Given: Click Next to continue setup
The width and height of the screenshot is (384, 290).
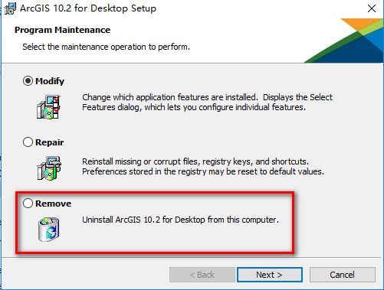Looking at the screenshot, I should point(270,275).
